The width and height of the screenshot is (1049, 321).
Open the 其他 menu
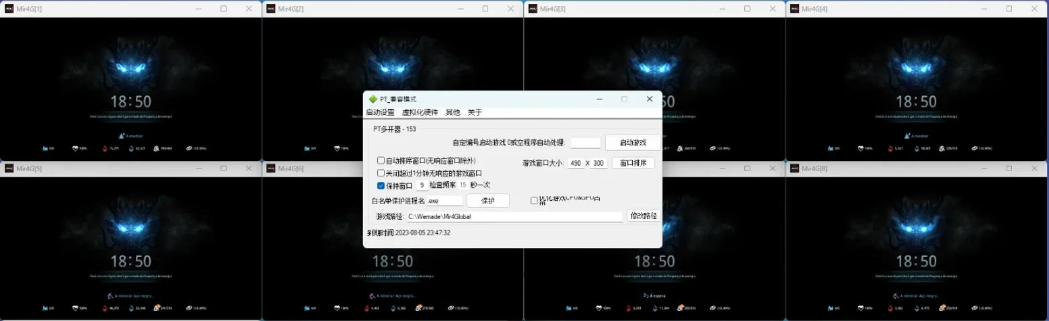click(x=453, y=112)
